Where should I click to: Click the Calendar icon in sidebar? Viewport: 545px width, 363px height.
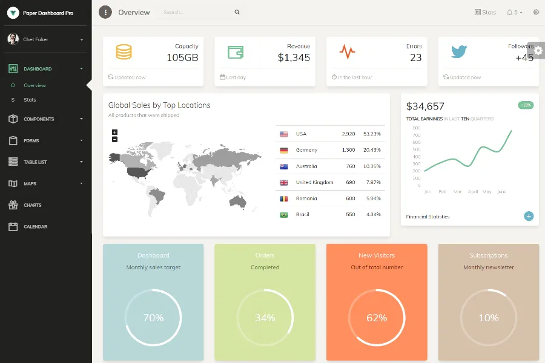point(13,227)
